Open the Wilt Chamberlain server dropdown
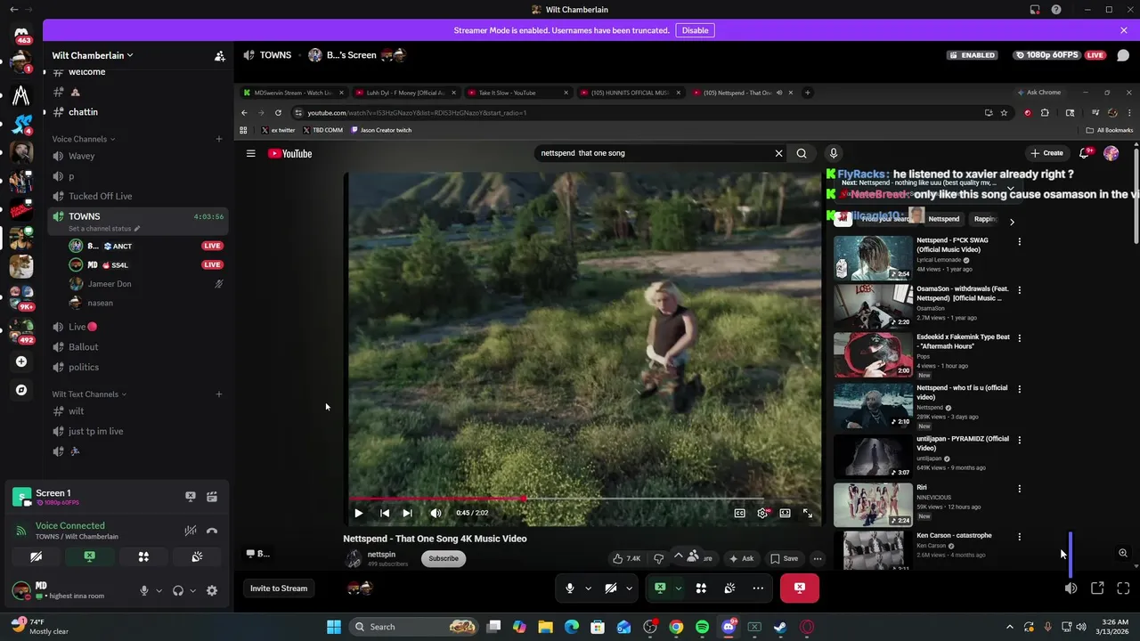Viewport: 1140px width, 641px height. (93, 55)
